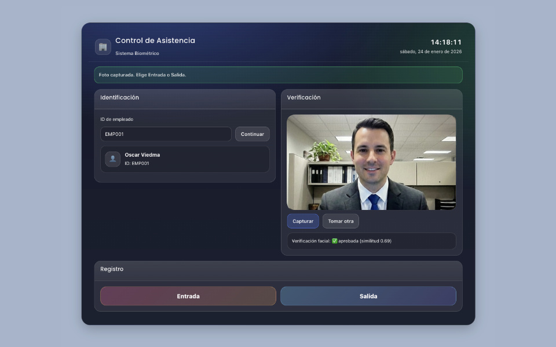Viewport: 556px width, 347px height.
Task: Register exit with the Salida button
Action: 368,296
